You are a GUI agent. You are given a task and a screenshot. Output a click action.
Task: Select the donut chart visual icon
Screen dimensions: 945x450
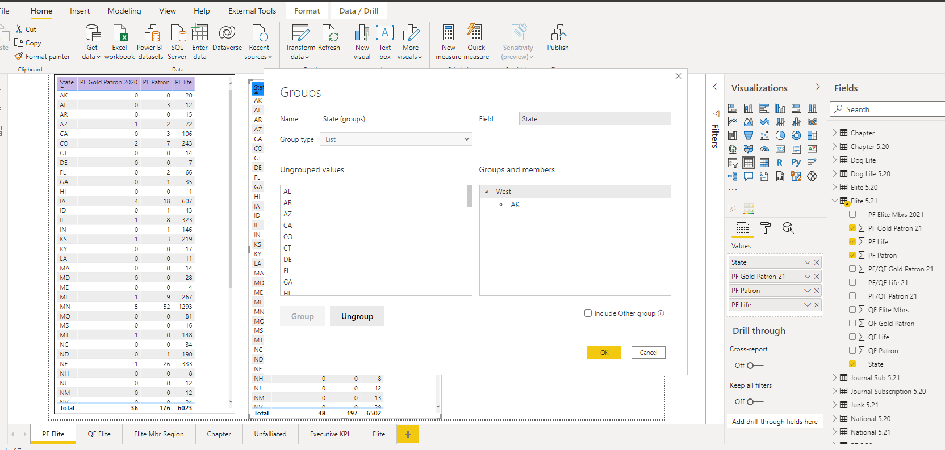pos(796,135)
